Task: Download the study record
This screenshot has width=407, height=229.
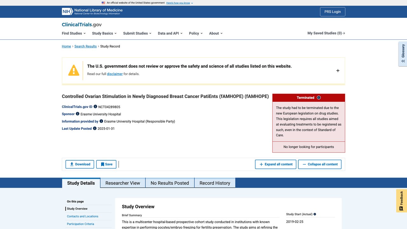Action: click(80, 164)
